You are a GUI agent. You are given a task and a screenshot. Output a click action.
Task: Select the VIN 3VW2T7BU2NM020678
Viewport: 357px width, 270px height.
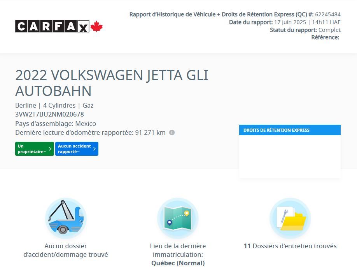click(x=49, y=114)
